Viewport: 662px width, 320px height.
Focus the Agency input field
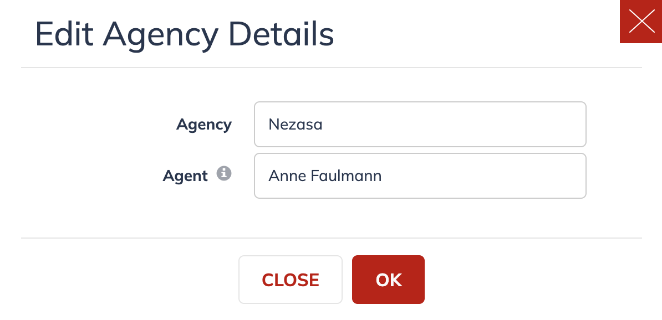420,125
